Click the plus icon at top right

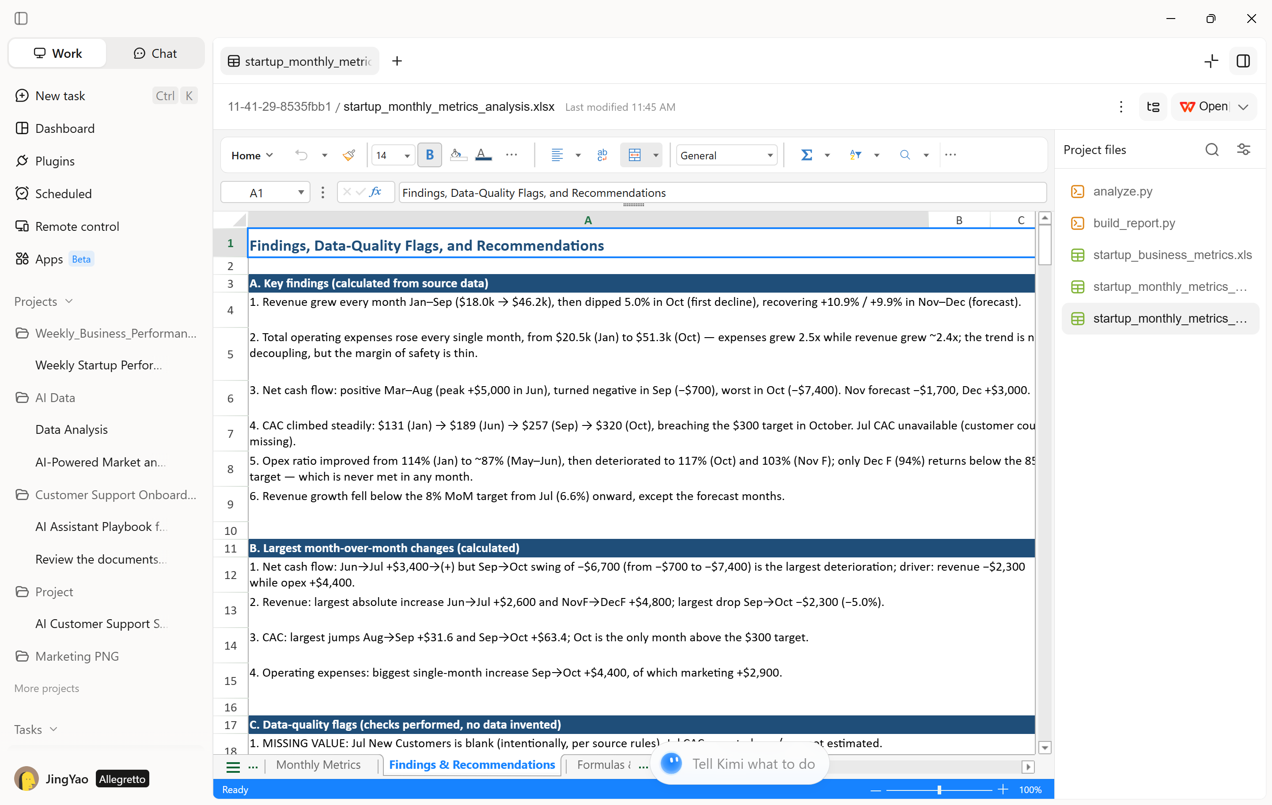tap(1211, 61)
